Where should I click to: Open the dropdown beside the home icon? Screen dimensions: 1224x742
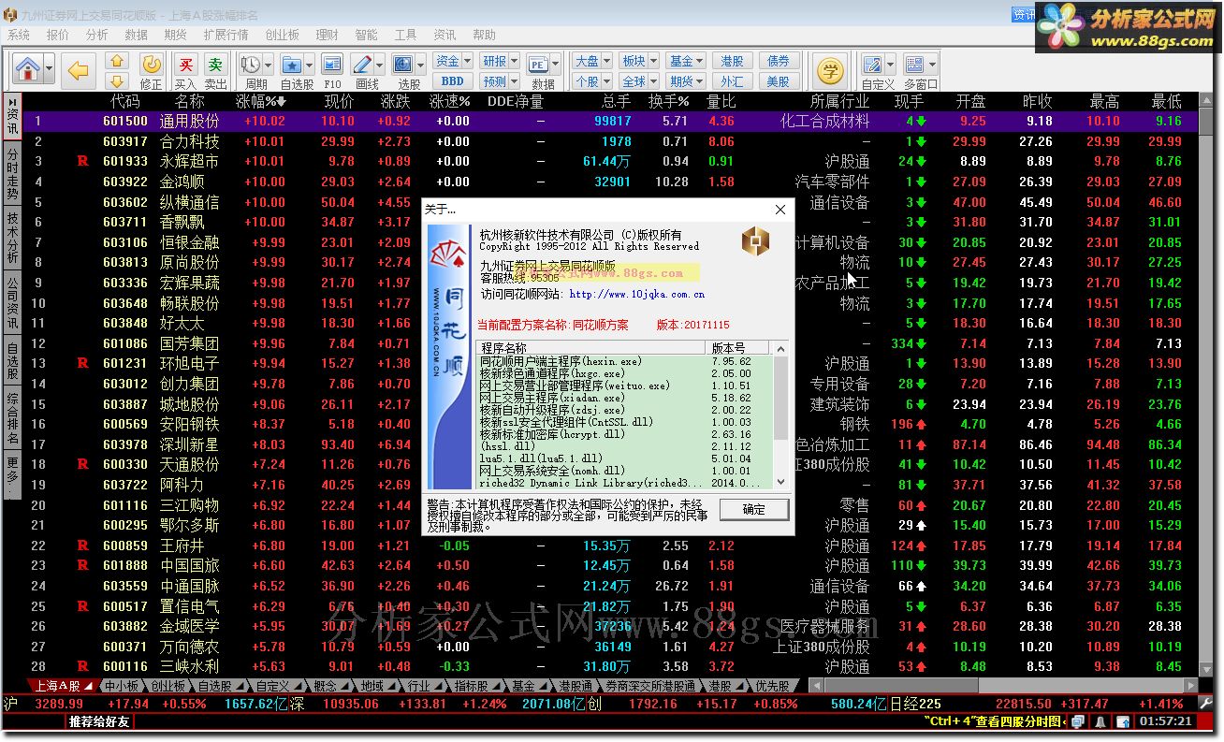[x=49, y=69]
